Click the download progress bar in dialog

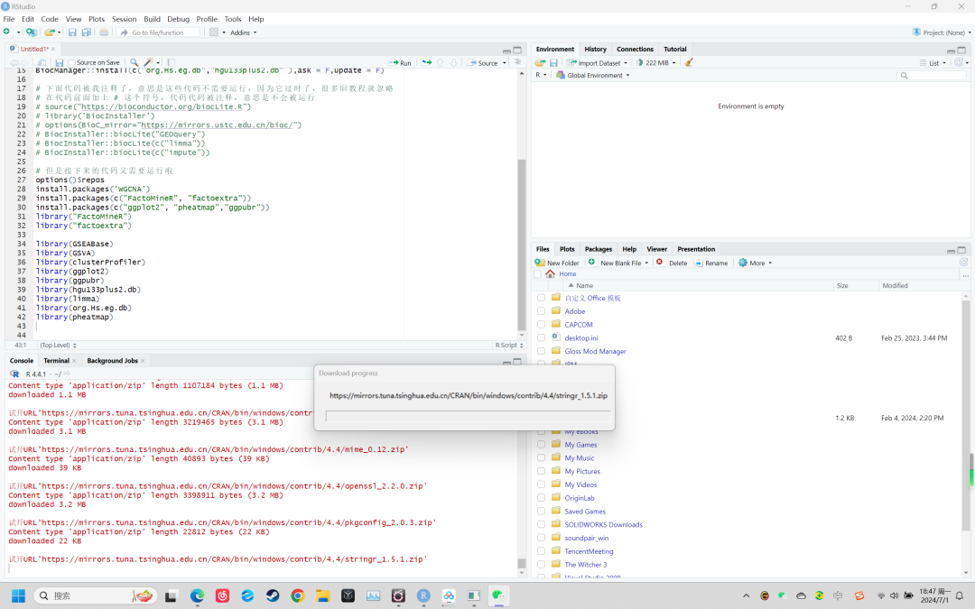[x=467, y=416]
